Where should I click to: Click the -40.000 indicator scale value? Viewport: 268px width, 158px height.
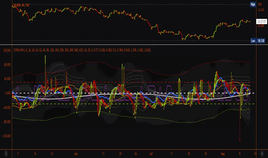pyautogui.click(x=7, y=107)
